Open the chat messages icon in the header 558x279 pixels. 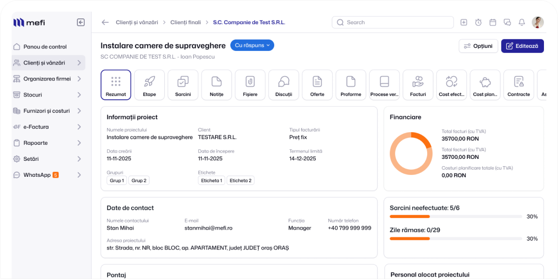(x=507, y=22)
